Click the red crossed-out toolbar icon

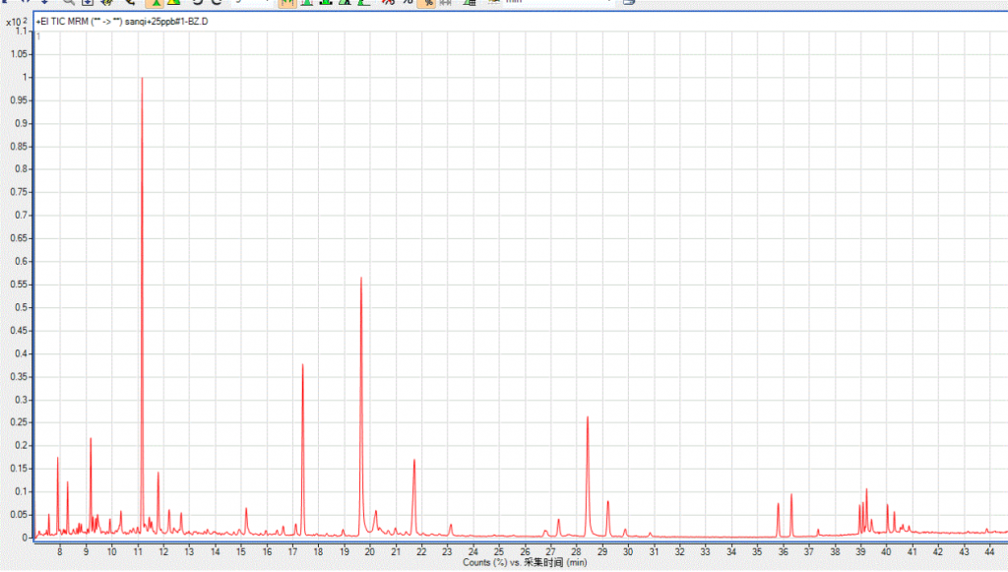pyautogui.click(x=388, y=3)
